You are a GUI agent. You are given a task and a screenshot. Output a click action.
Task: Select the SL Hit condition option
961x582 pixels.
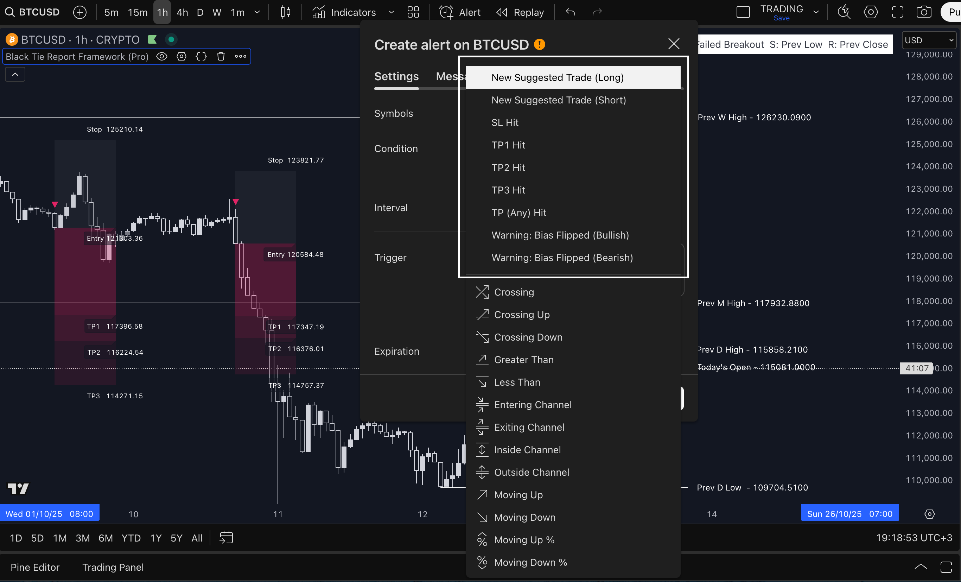505,122
